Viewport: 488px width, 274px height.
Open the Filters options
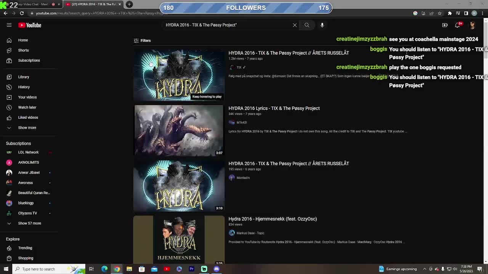tap(142, 40)
